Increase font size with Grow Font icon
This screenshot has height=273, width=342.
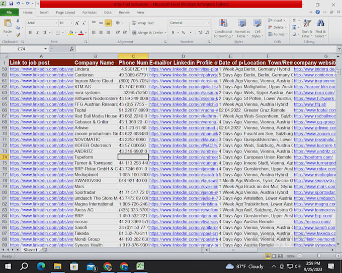click(x=77, y=23)
